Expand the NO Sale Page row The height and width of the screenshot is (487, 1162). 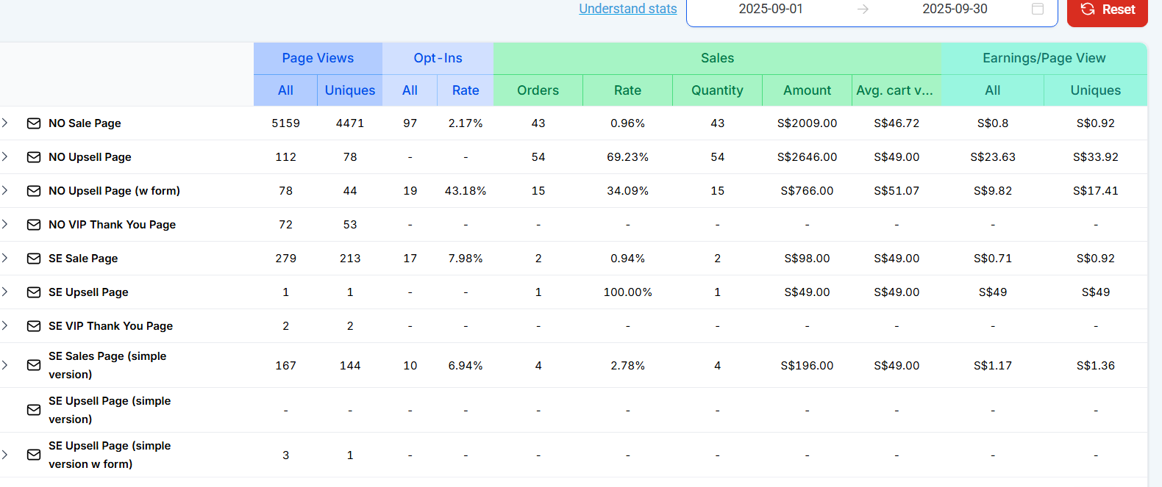[5, 123]
